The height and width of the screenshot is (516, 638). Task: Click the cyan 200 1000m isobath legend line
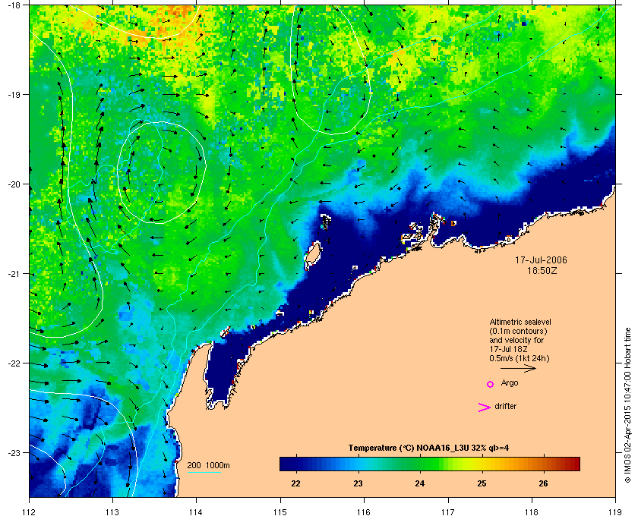coord(204,473)
